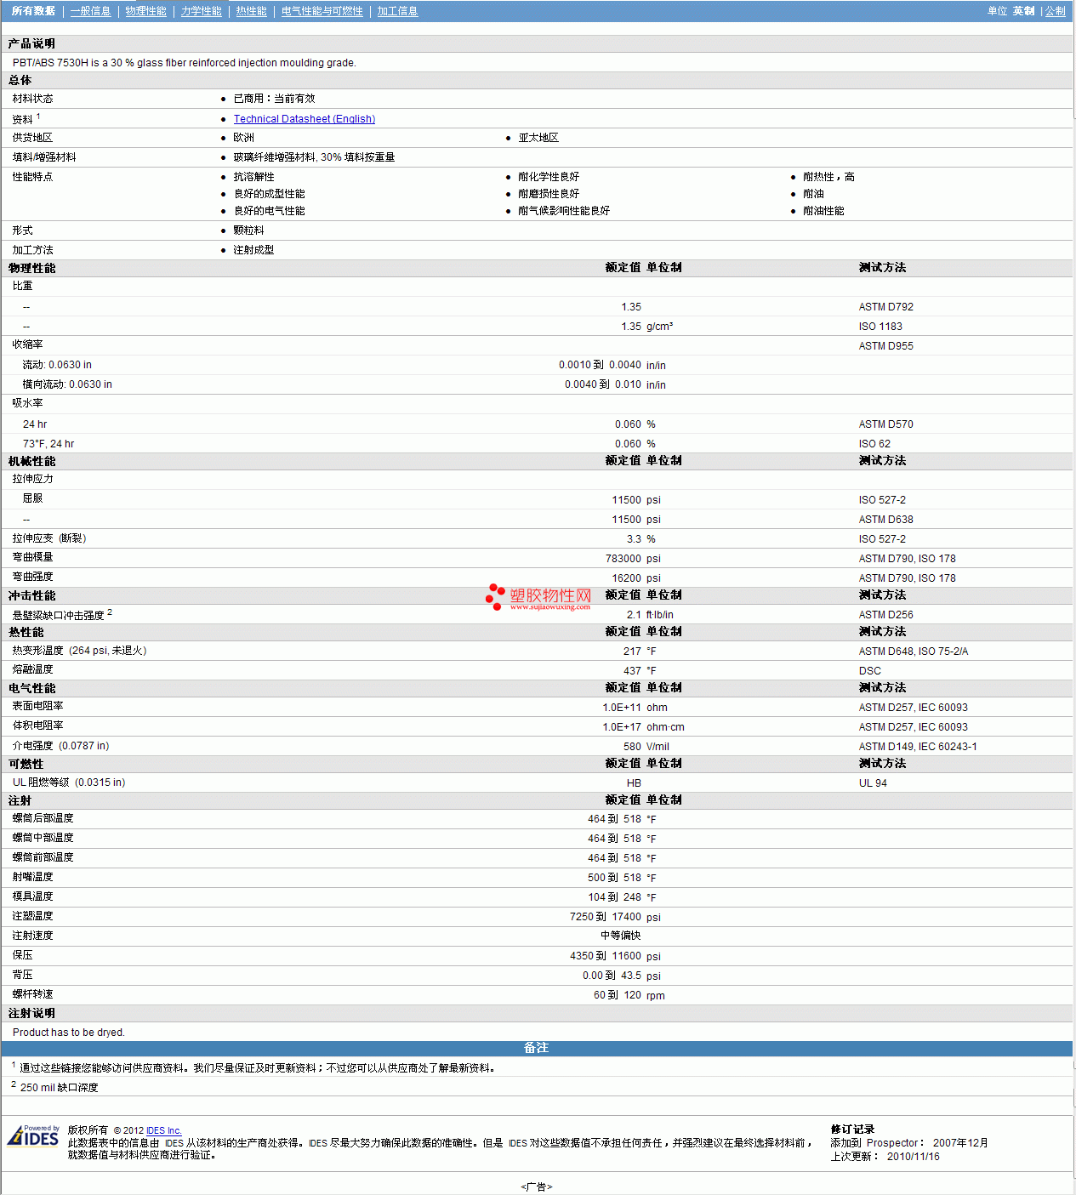This screenshot has width=1076, height=1195.
Task: Click the 屈服 tensile stress row label
Action: click(32, 498)
